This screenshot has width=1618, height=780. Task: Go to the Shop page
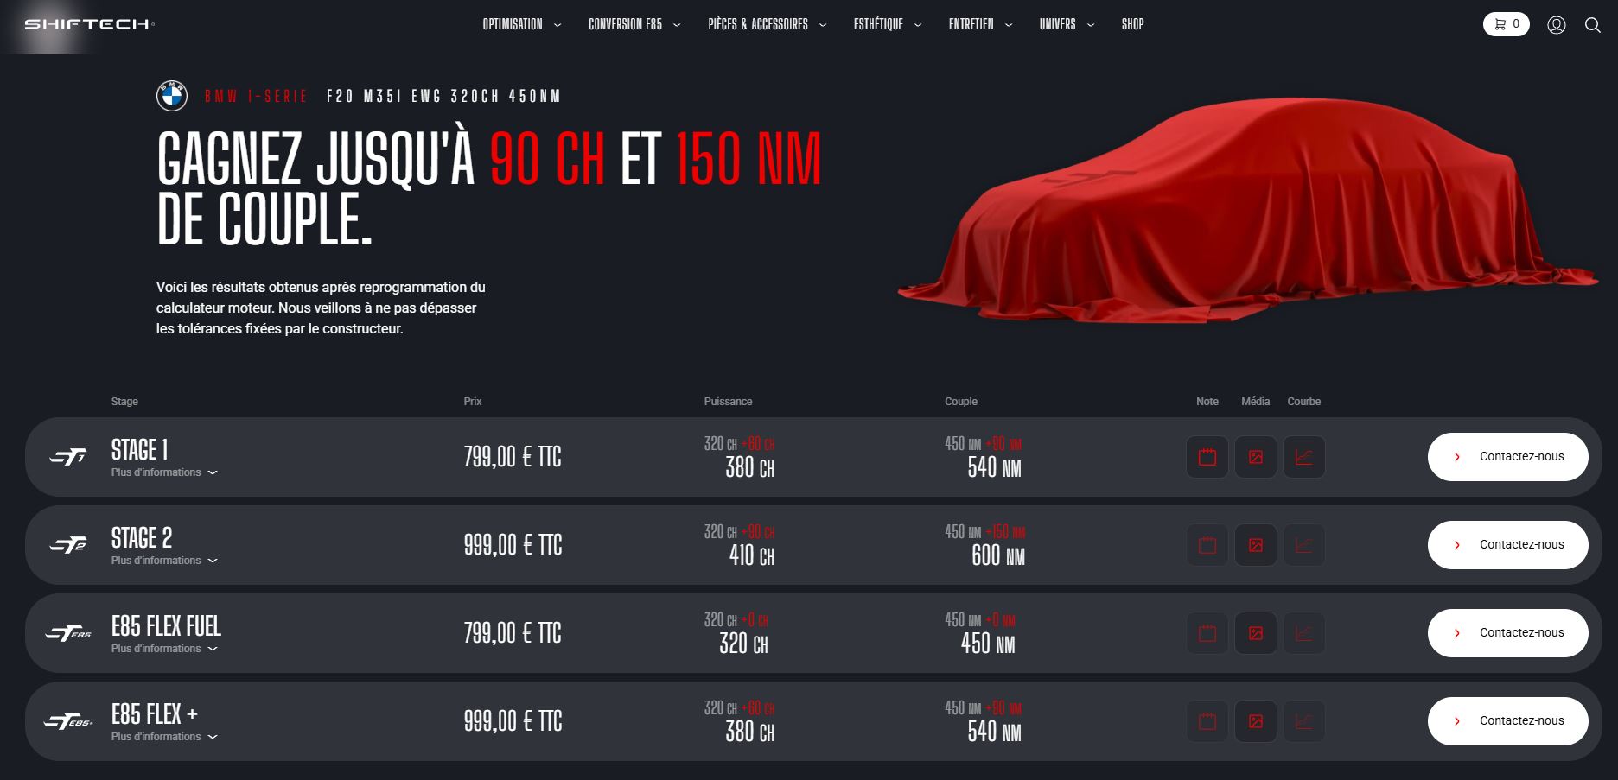click(x=1132, y=24)
